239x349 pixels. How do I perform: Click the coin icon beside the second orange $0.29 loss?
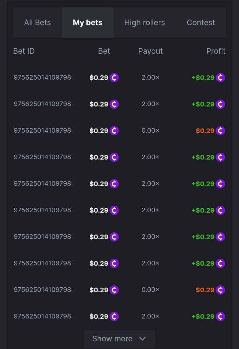[x=220, y=290]
